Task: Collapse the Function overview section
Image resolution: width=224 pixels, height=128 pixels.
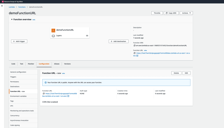Action: point(12,19)
